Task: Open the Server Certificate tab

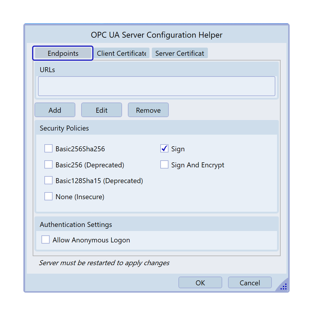Action: (180, 53)
